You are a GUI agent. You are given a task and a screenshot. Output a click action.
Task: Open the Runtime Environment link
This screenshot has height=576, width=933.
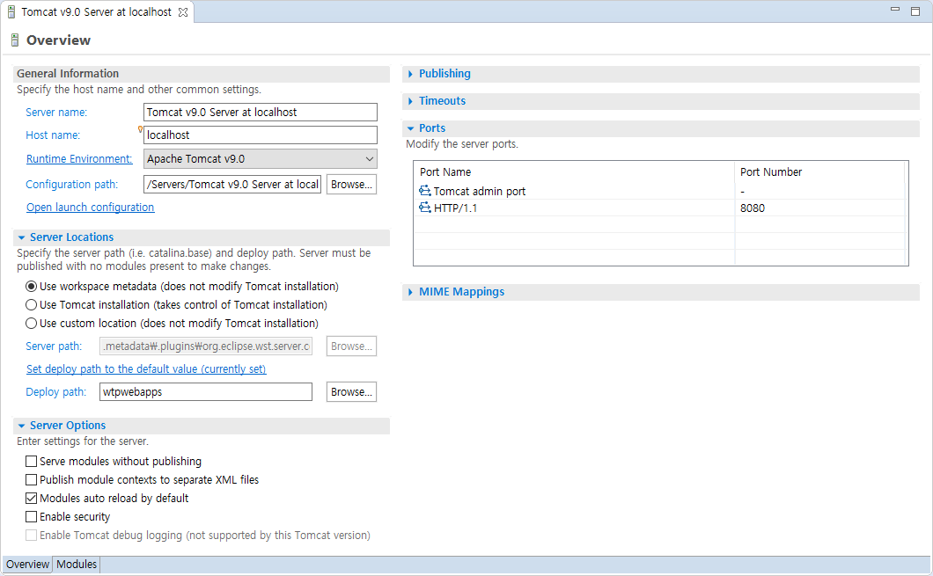pyautogui.click(x=79, y=158)
